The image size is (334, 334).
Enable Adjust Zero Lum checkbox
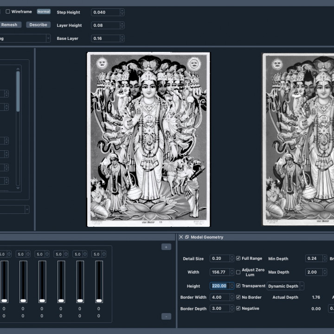click(238, 272)
